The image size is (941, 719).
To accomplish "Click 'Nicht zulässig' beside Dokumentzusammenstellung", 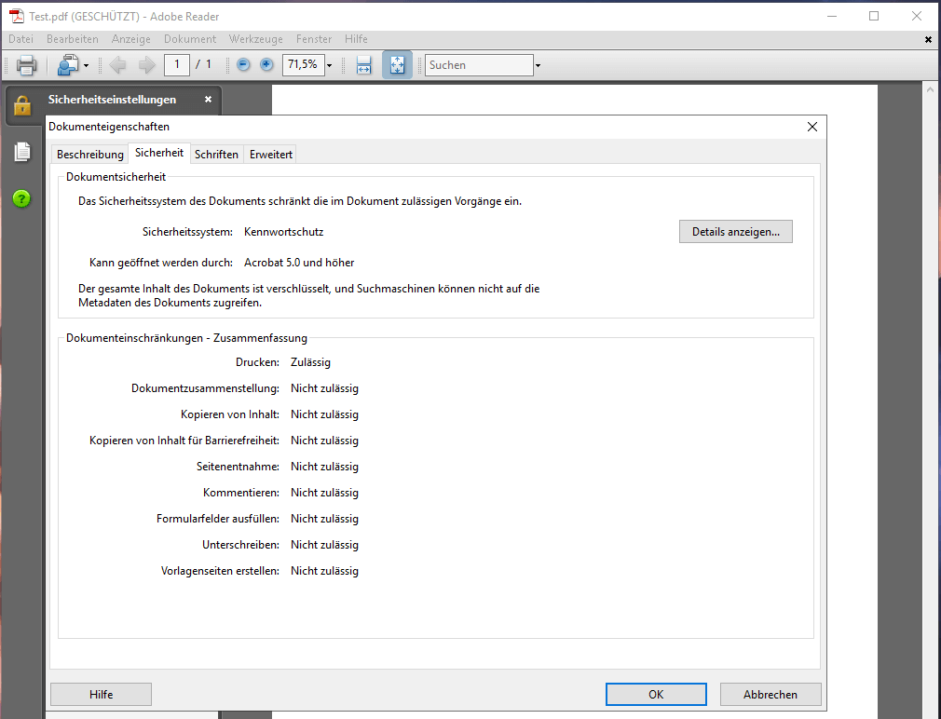I will tap(324, 388).
